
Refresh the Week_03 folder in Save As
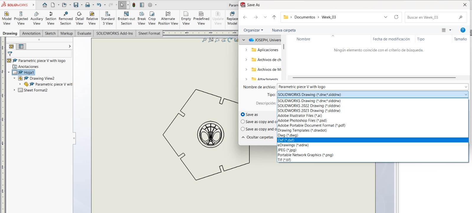(x=396, y=17)
